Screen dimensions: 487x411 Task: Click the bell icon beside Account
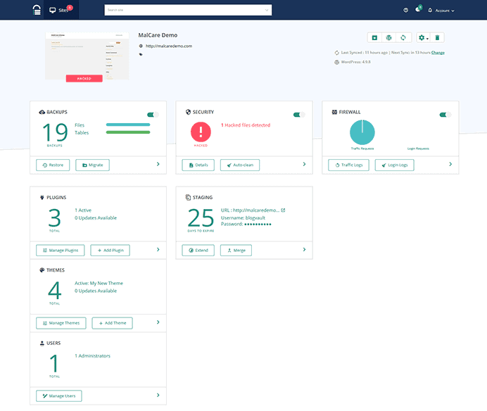tap(430, 11)
